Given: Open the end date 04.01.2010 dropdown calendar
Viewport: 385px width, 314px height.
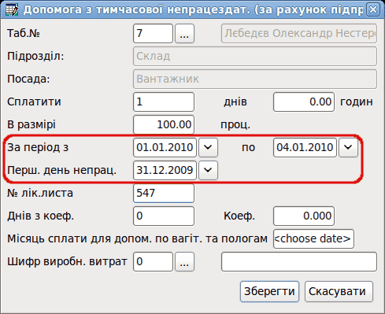Looking at the screenshot, I should (x=348, y=147).
